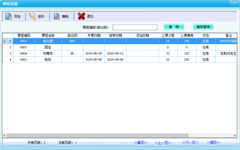Click the 33 lesson count cell

[168, 54]
